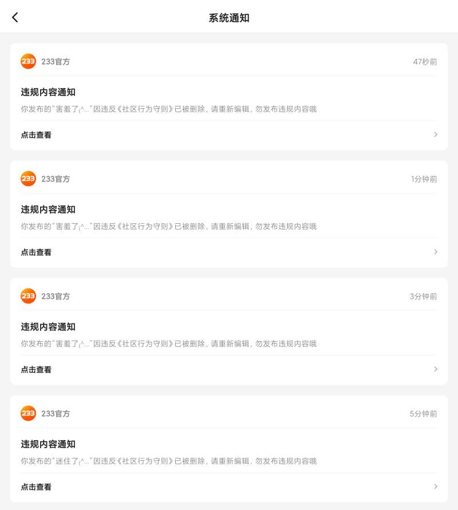Tap the 233官方 sender name in the 1分钟前 card

(56, 179)
